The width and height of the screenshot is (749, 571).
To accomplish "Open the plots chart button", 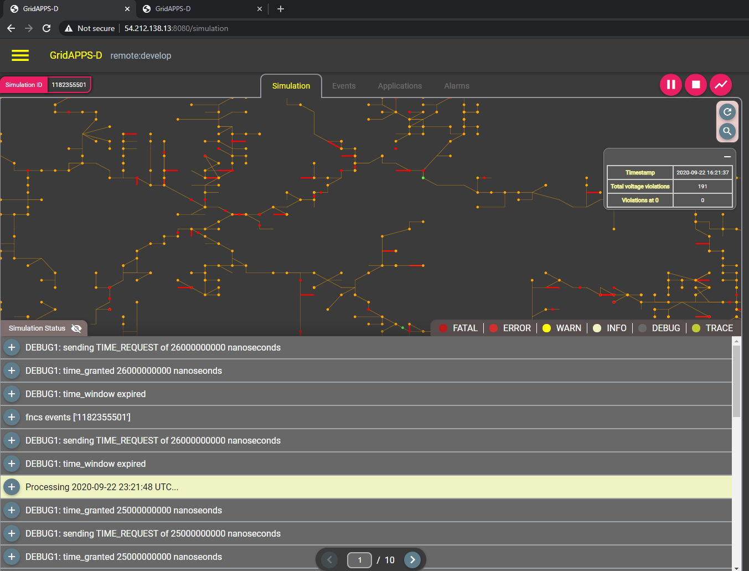I will pyautogui.click(x=721, y=85).
